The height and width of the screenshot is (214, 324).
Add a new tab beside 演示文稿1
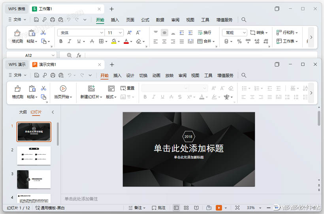coord(112,65)
